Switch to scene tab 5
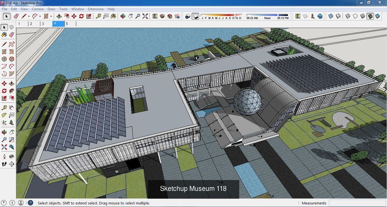Viewport: 387px width, 207px height. click(70, 24)
